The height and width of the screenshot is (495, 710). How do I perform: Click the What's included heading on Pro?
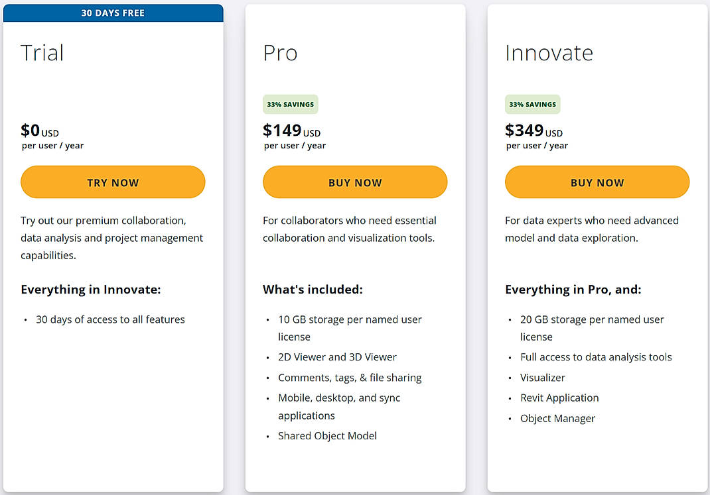[312, 290]
